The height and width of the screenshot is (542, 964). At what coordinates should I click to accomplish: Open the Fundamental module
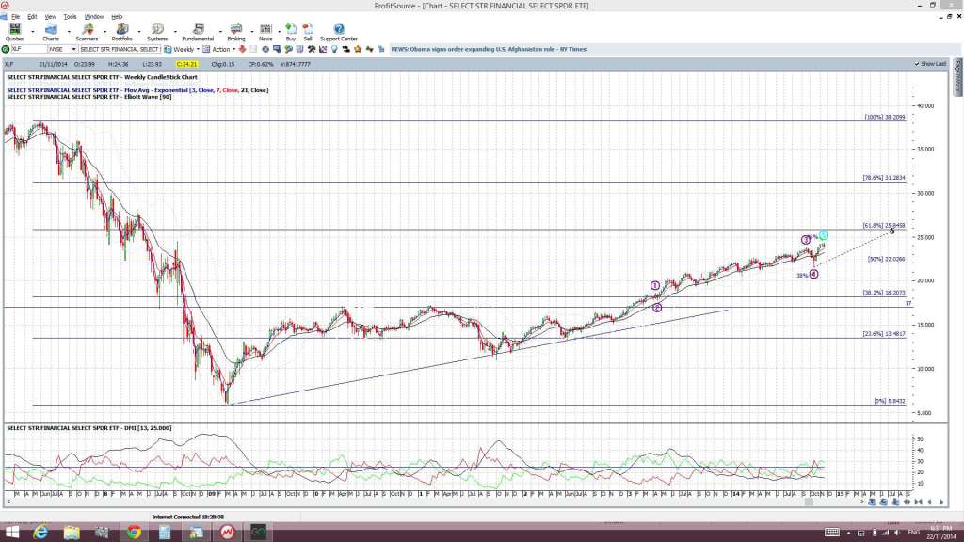tap(198, 32)
